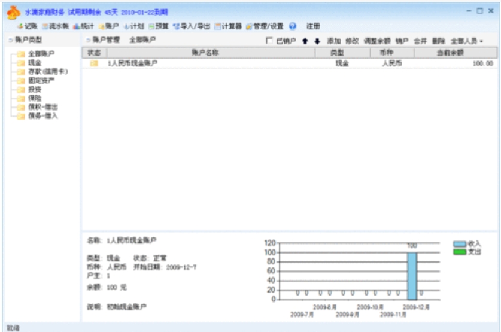Sort by the 币种 column header
The width and height of the screenshot is (501, 332).
point(392,53)
